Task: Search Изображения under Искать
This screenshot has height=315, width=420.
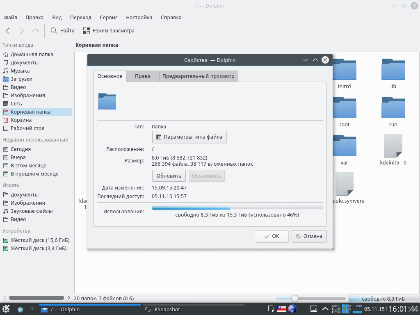Action: [36, 203]
